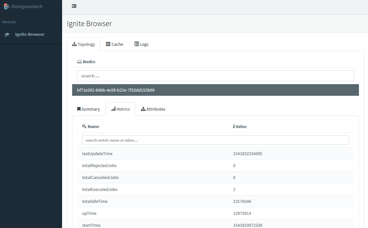Click the value 12975614
368x228 pixels.
(242, 213)
